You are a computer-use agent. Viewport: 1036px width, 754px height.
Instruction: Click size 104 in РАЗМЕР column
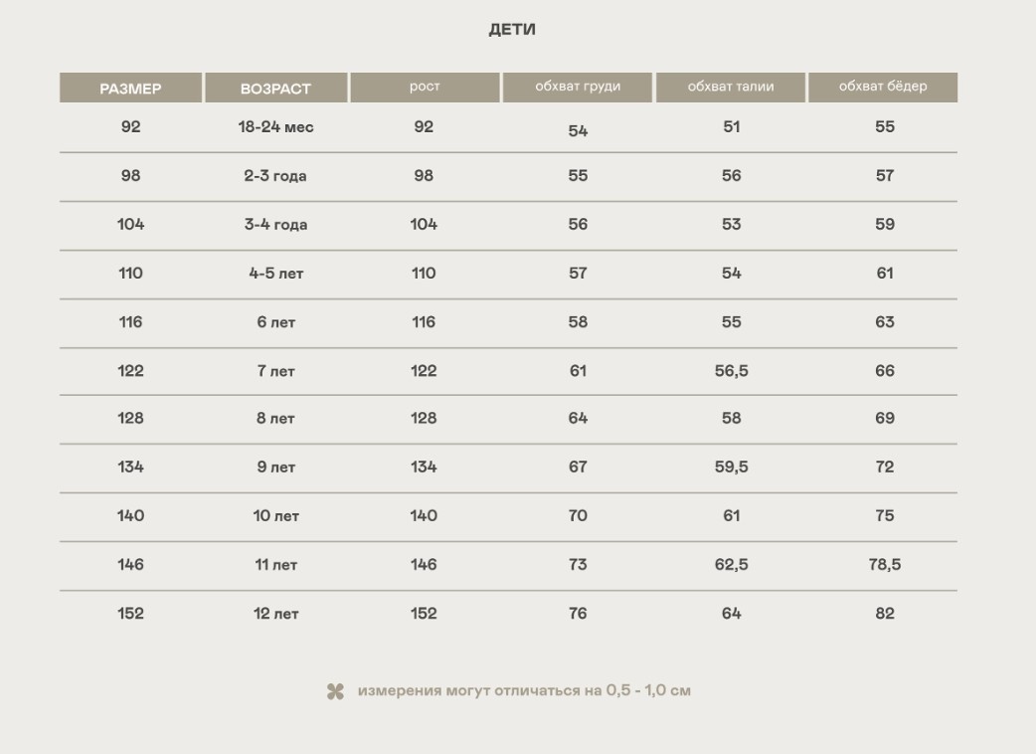pyautogui.click(x=131, y=224)
